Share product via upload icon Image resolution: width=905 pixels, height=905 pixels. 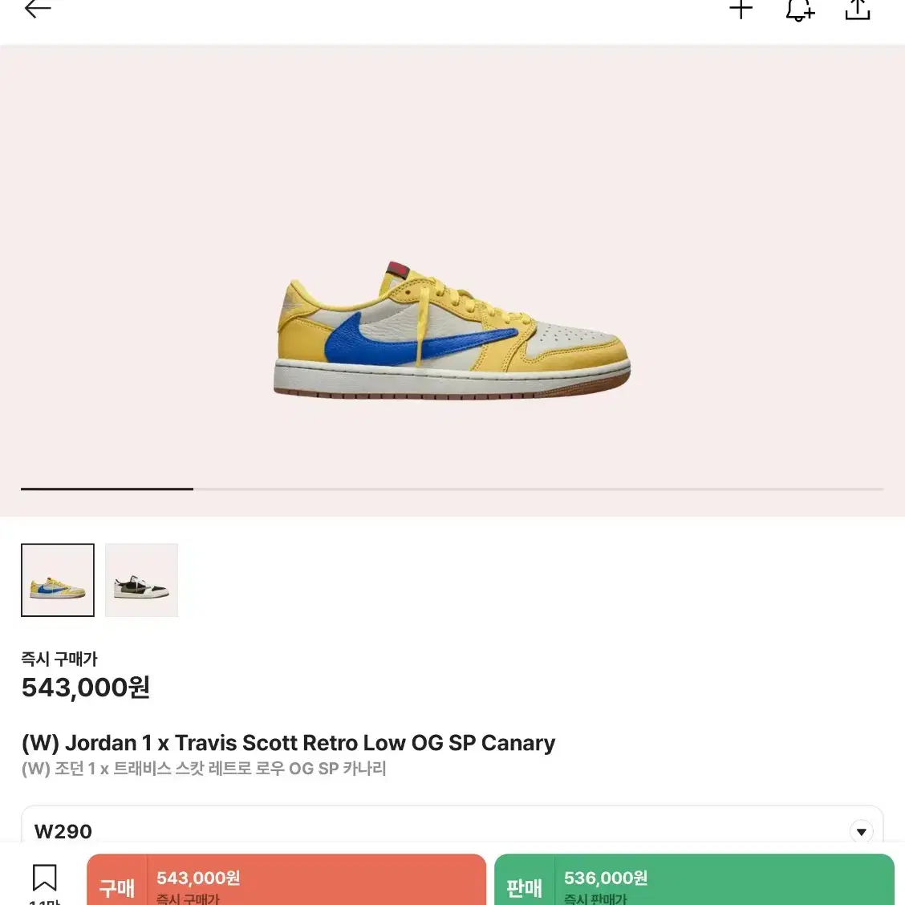click(x=857, y=10)
